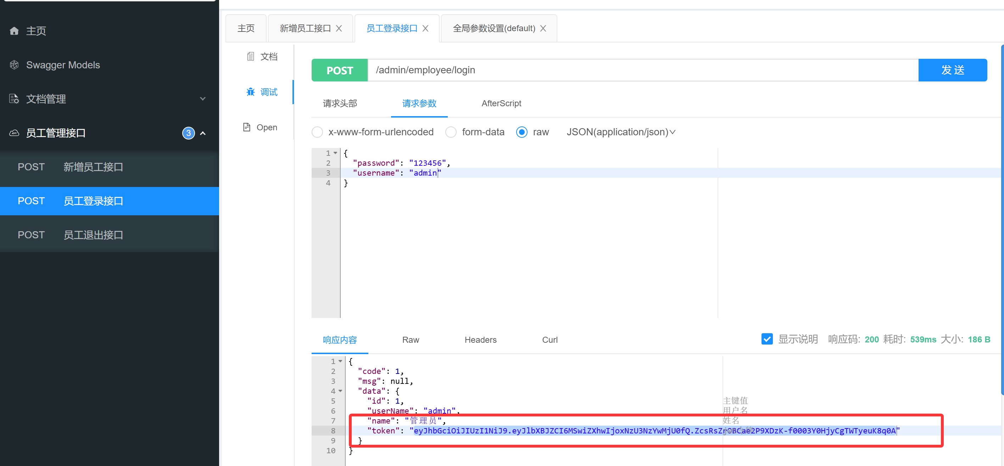Close the 员工登录接口 tab
This screenshot has height=466, width=1004.
tap(426, 28)
